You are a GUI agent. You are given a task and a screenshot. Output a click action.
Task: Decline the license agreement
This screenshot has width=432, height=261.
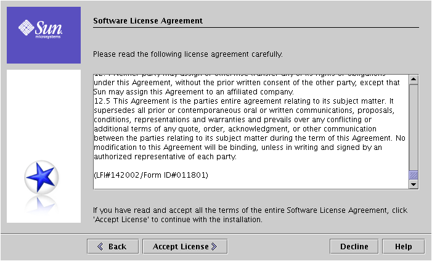click(354, 246)
